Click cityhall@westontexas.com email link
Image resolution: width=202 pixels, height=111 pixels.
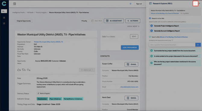point(129,87)
